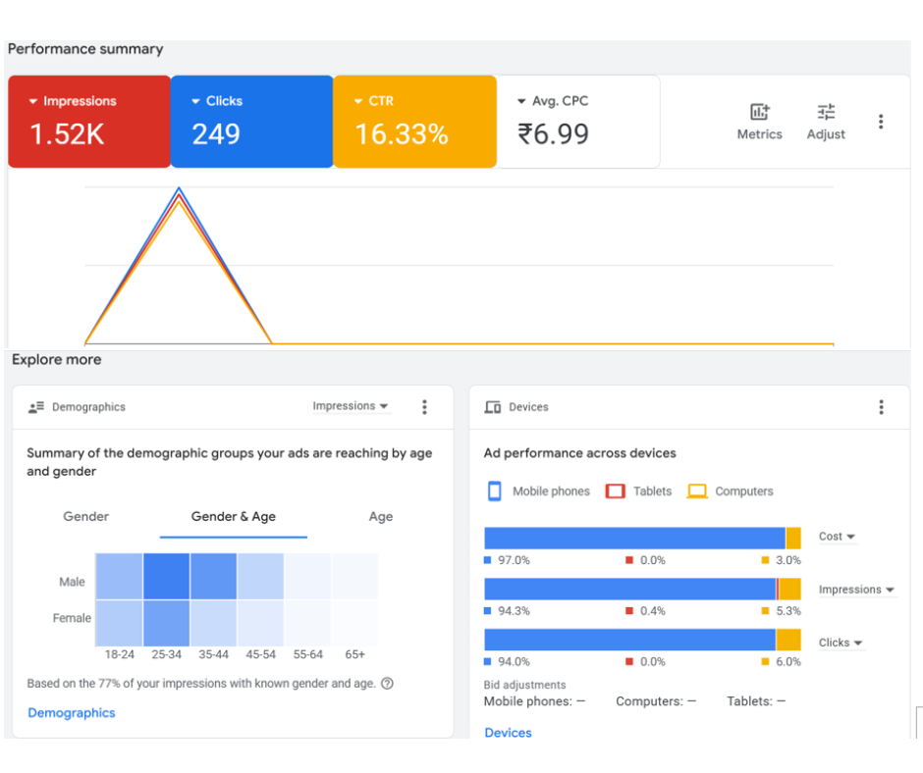
Task: Open performance summary three-dot menu
Action: 881,122
